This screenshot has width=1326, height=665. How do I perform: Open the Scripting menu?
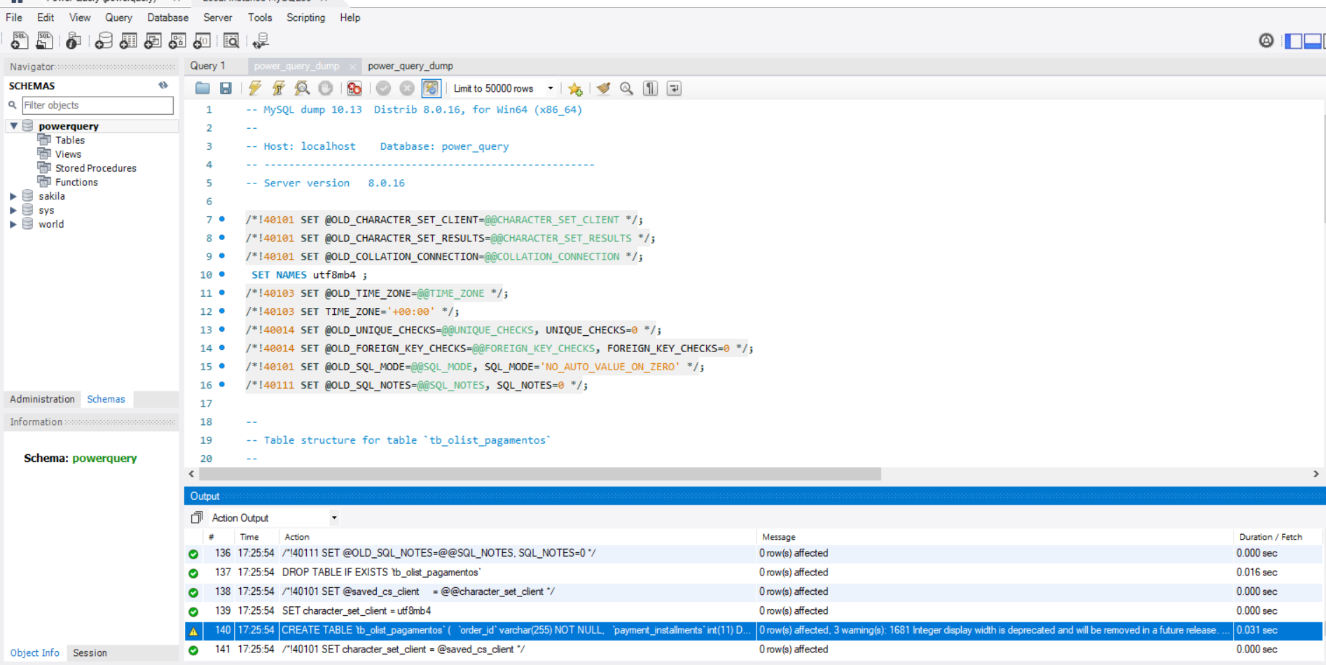point(305,17)
